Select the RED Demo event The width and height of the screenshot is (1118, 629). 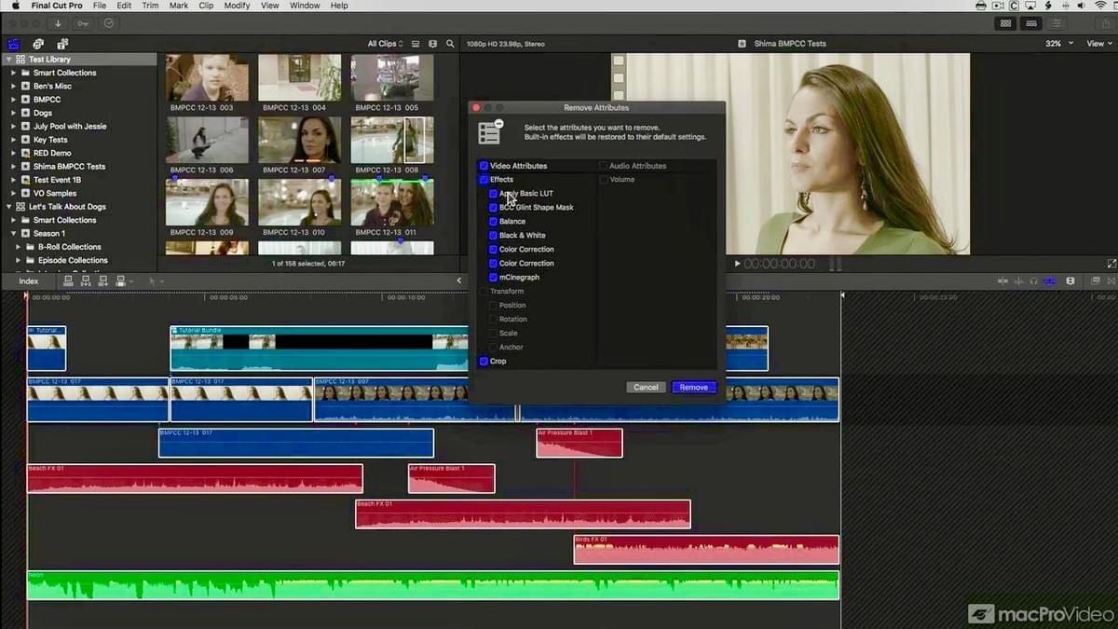[52, 153]
